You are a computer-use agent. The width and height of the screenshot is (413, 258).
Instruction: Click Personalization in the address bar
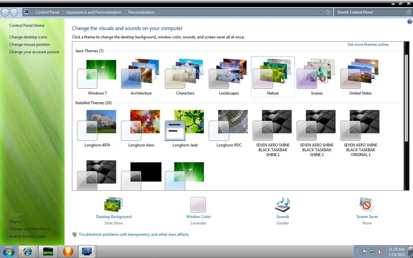(141, 12)
